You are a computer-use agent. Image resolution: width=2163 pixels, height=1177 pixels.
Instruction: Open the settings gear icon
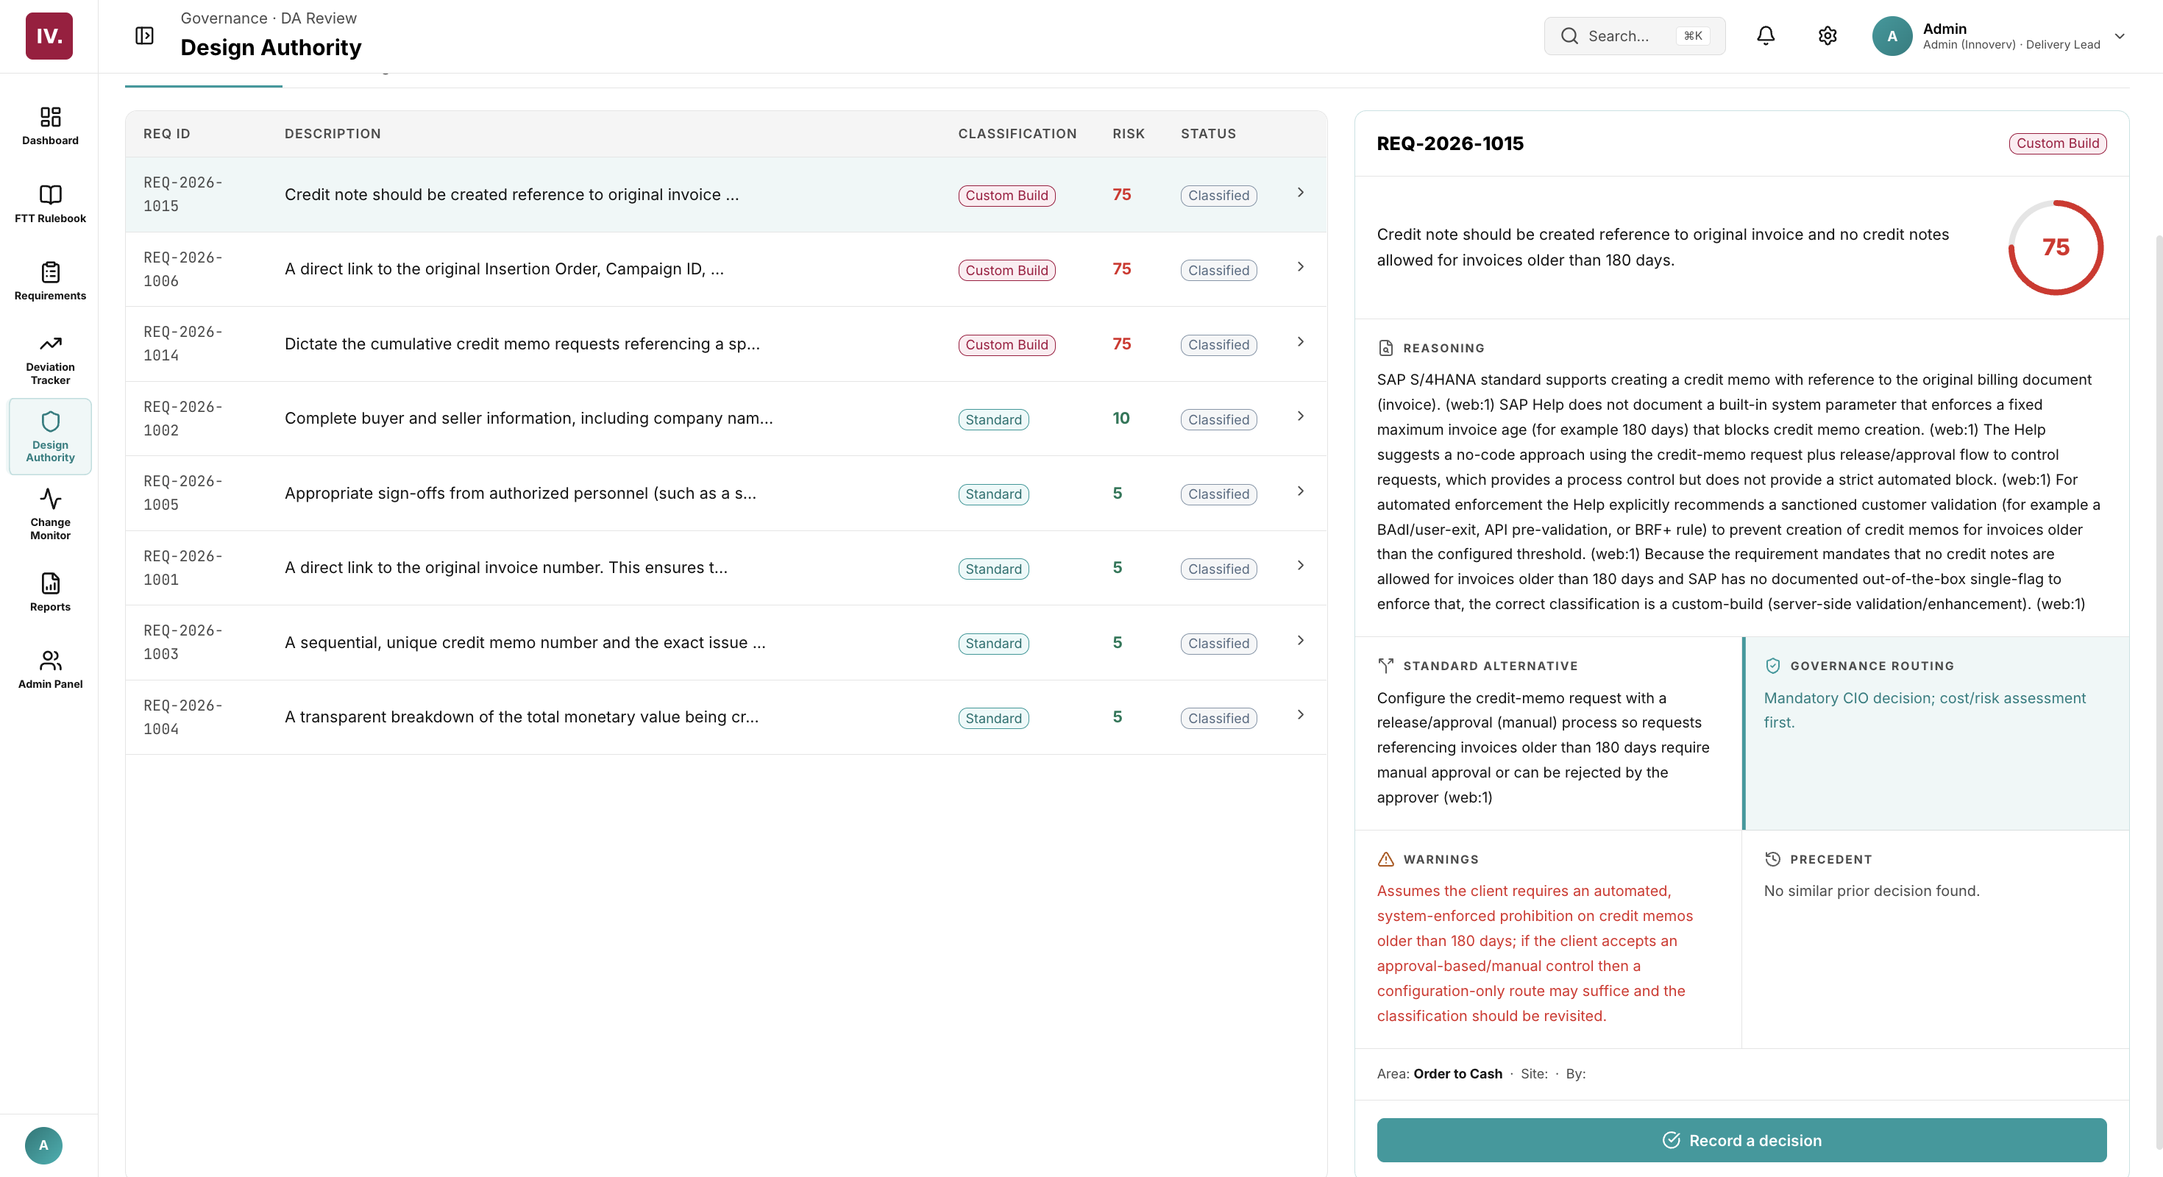(x=1828, y=35)
